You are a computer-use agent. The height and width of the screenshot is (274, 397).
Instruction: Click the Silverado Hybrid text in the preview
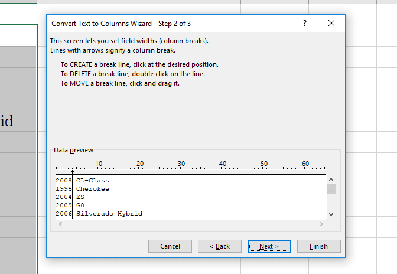pyautogui.click(x=109, y=214)
